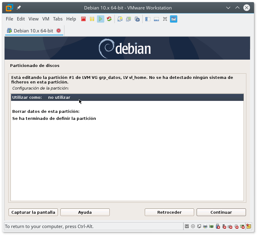Click the Continuar button
This screenshot has width=258, height=236.
[x=221, y=212]
